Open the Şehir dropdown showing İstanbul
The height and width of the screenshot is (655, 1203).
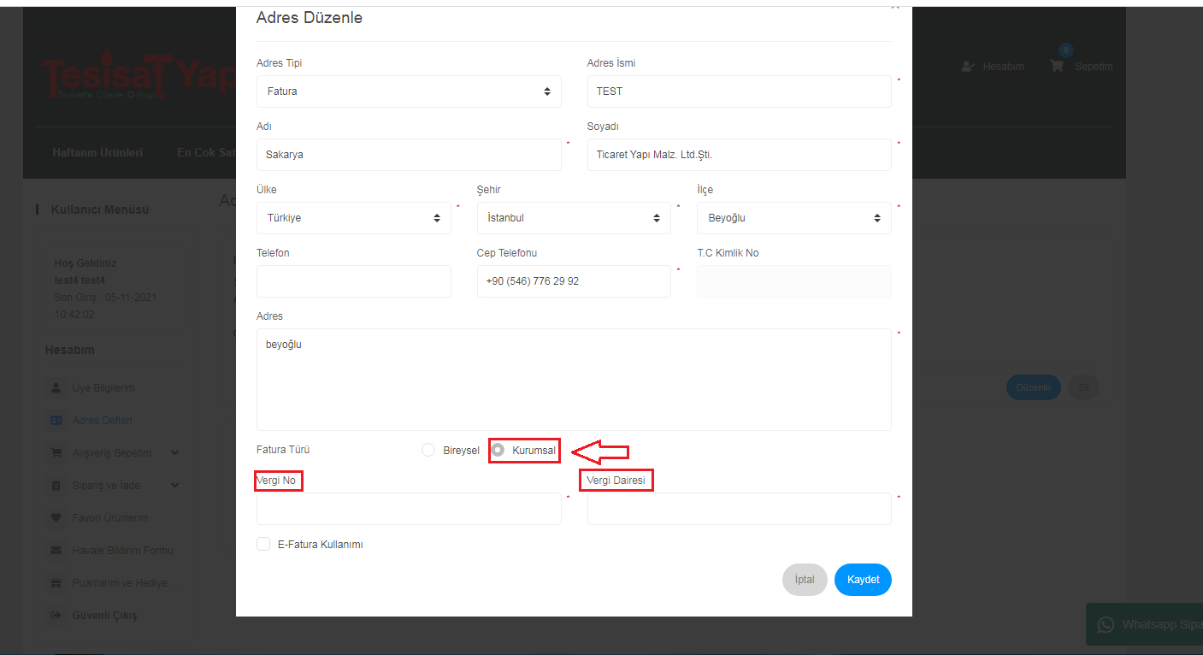[573, 218]
